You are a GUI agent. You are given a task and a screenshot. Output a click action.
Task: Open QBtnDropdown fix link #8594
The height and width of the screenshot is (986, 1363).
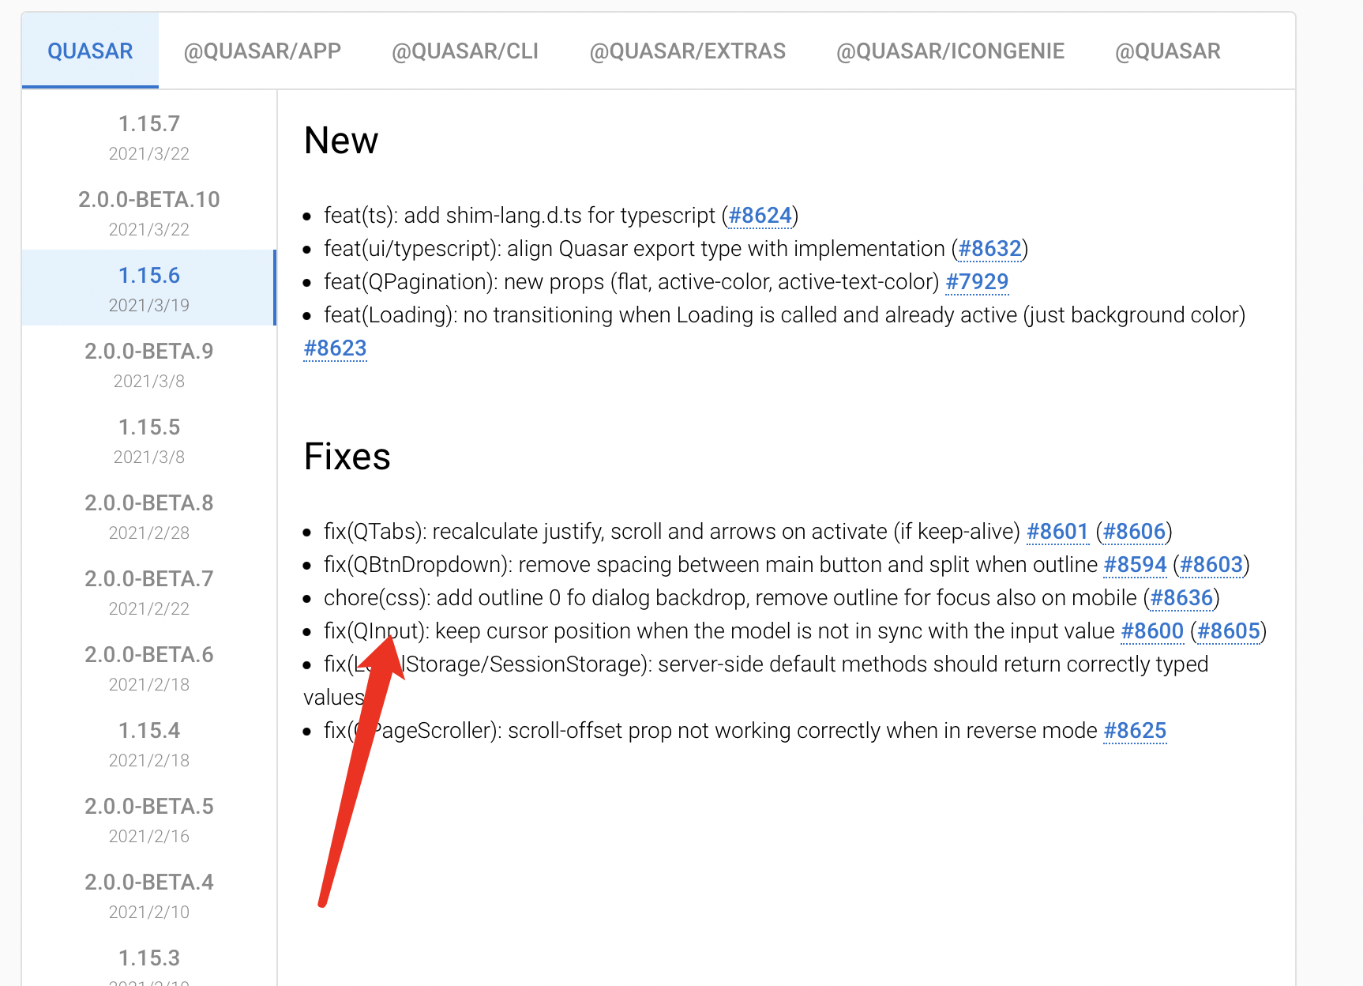tap(1135, 564)
